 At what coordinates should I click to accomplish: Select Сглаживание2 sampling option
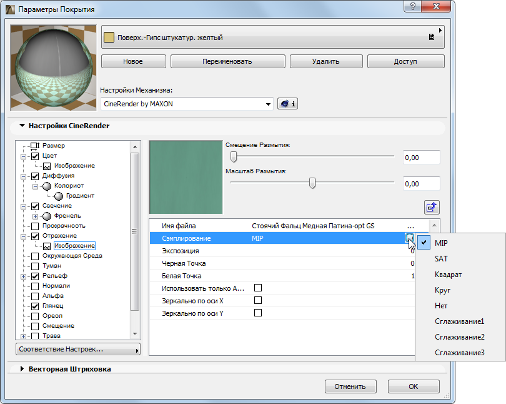click(460, 337)
